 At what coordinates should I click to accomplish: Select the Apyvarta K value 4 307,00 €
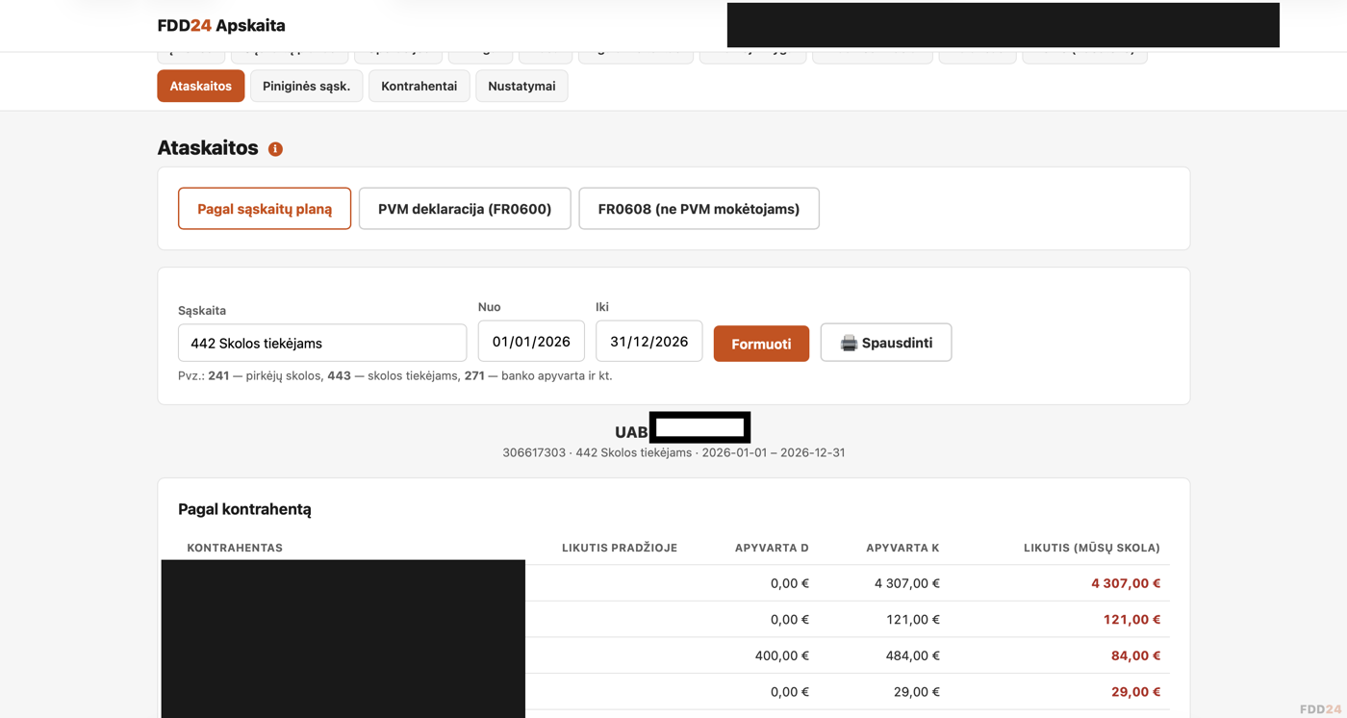pyautogui.click(x=907, y=583)
